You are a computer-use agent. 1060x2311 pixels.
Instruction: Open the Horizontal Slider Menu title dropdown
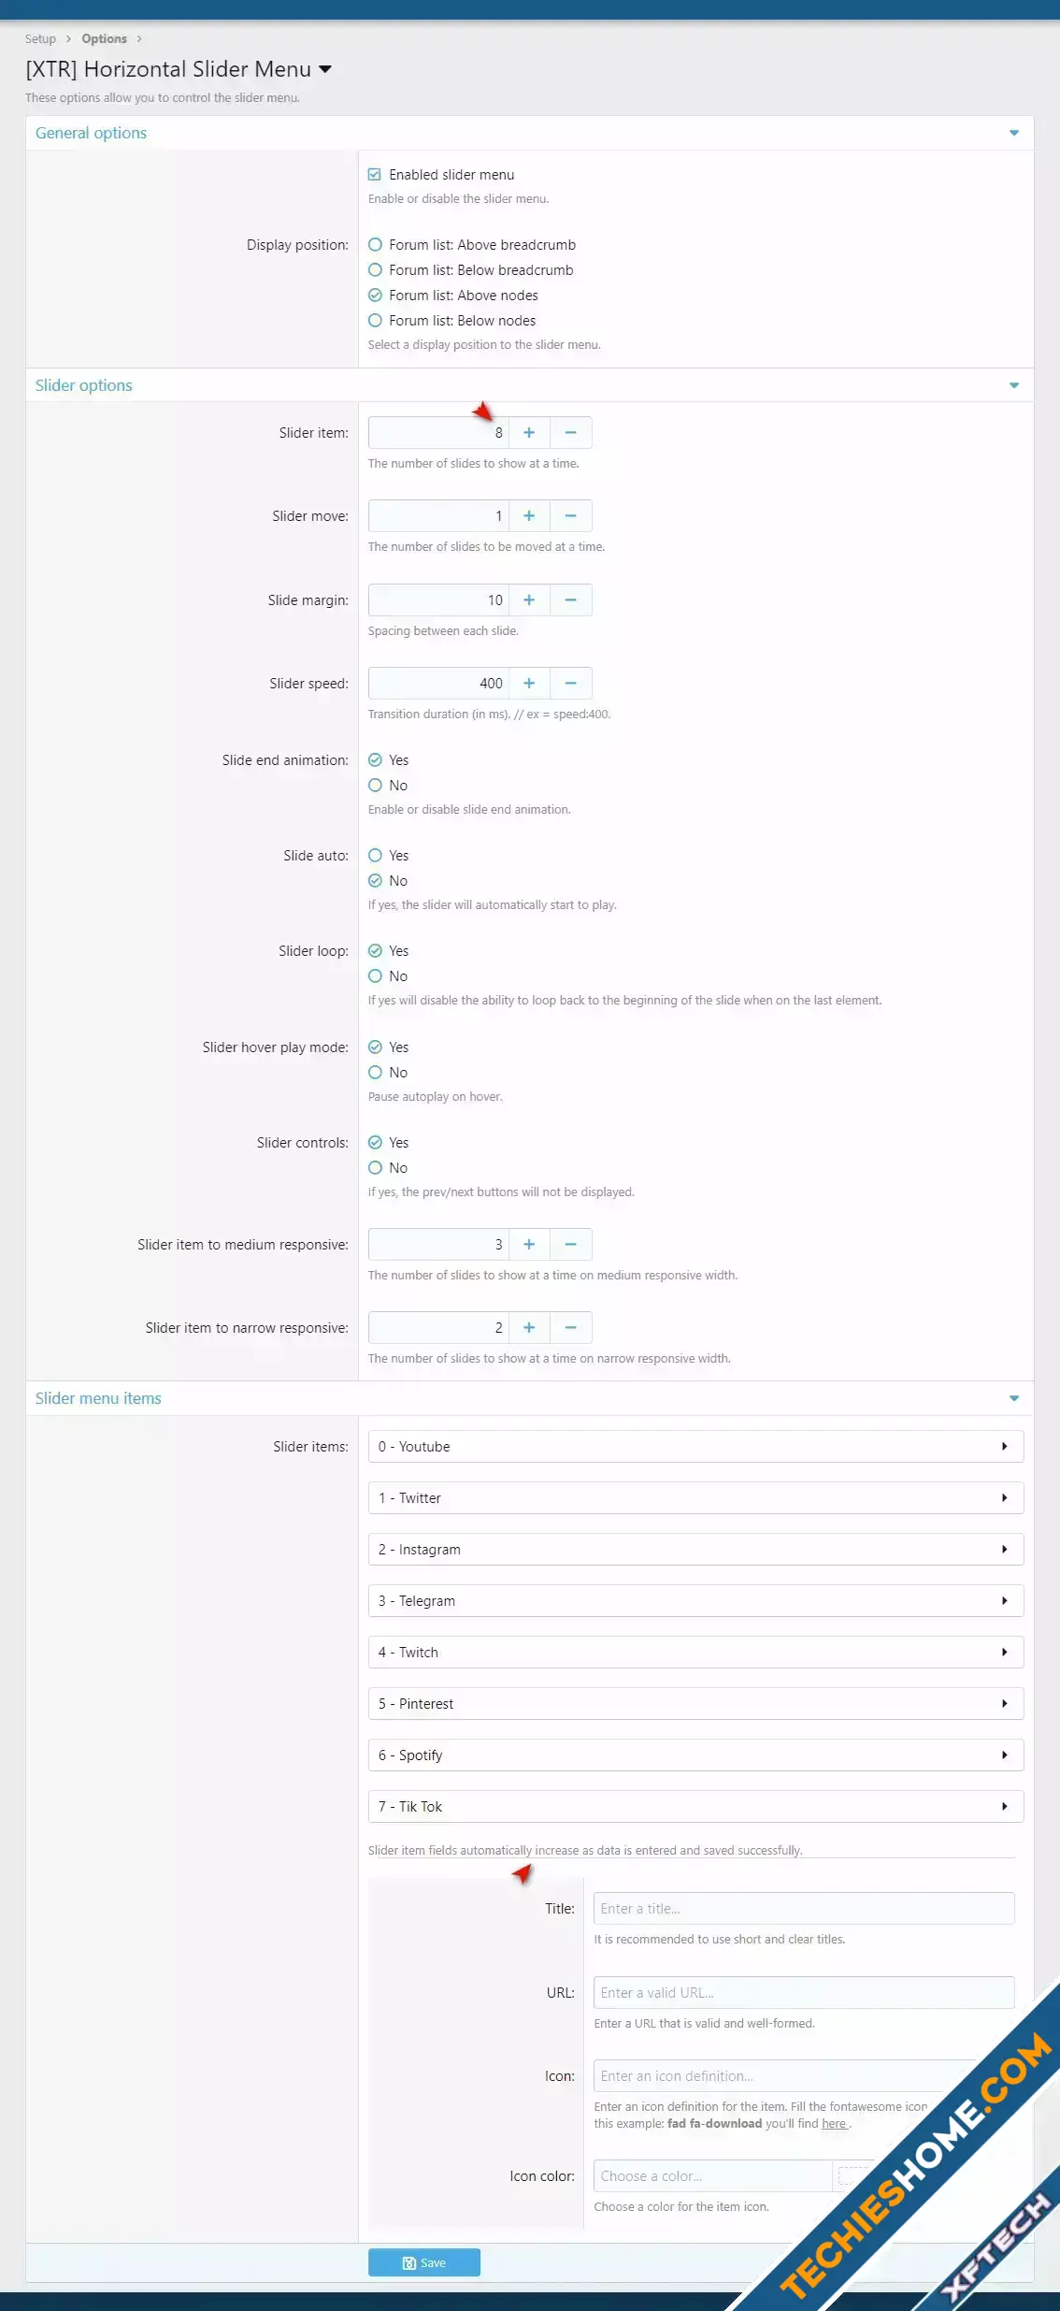[325, 69]
